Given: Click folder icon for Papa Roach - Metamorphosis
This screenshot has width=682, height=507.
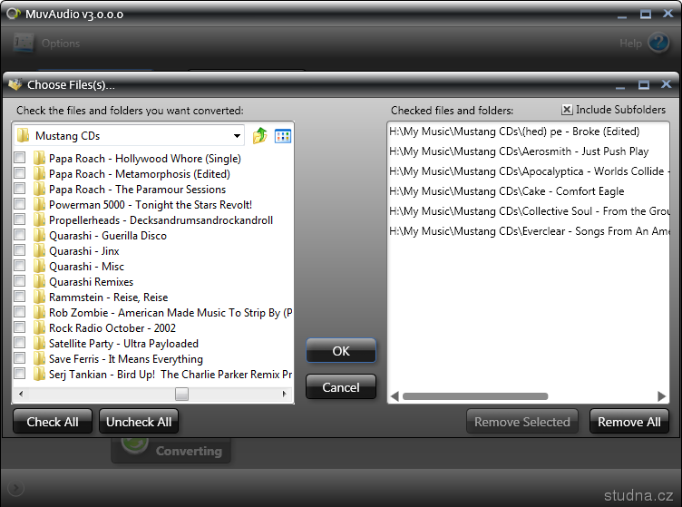Looking at the screenshot, I should tap(39, 173).
